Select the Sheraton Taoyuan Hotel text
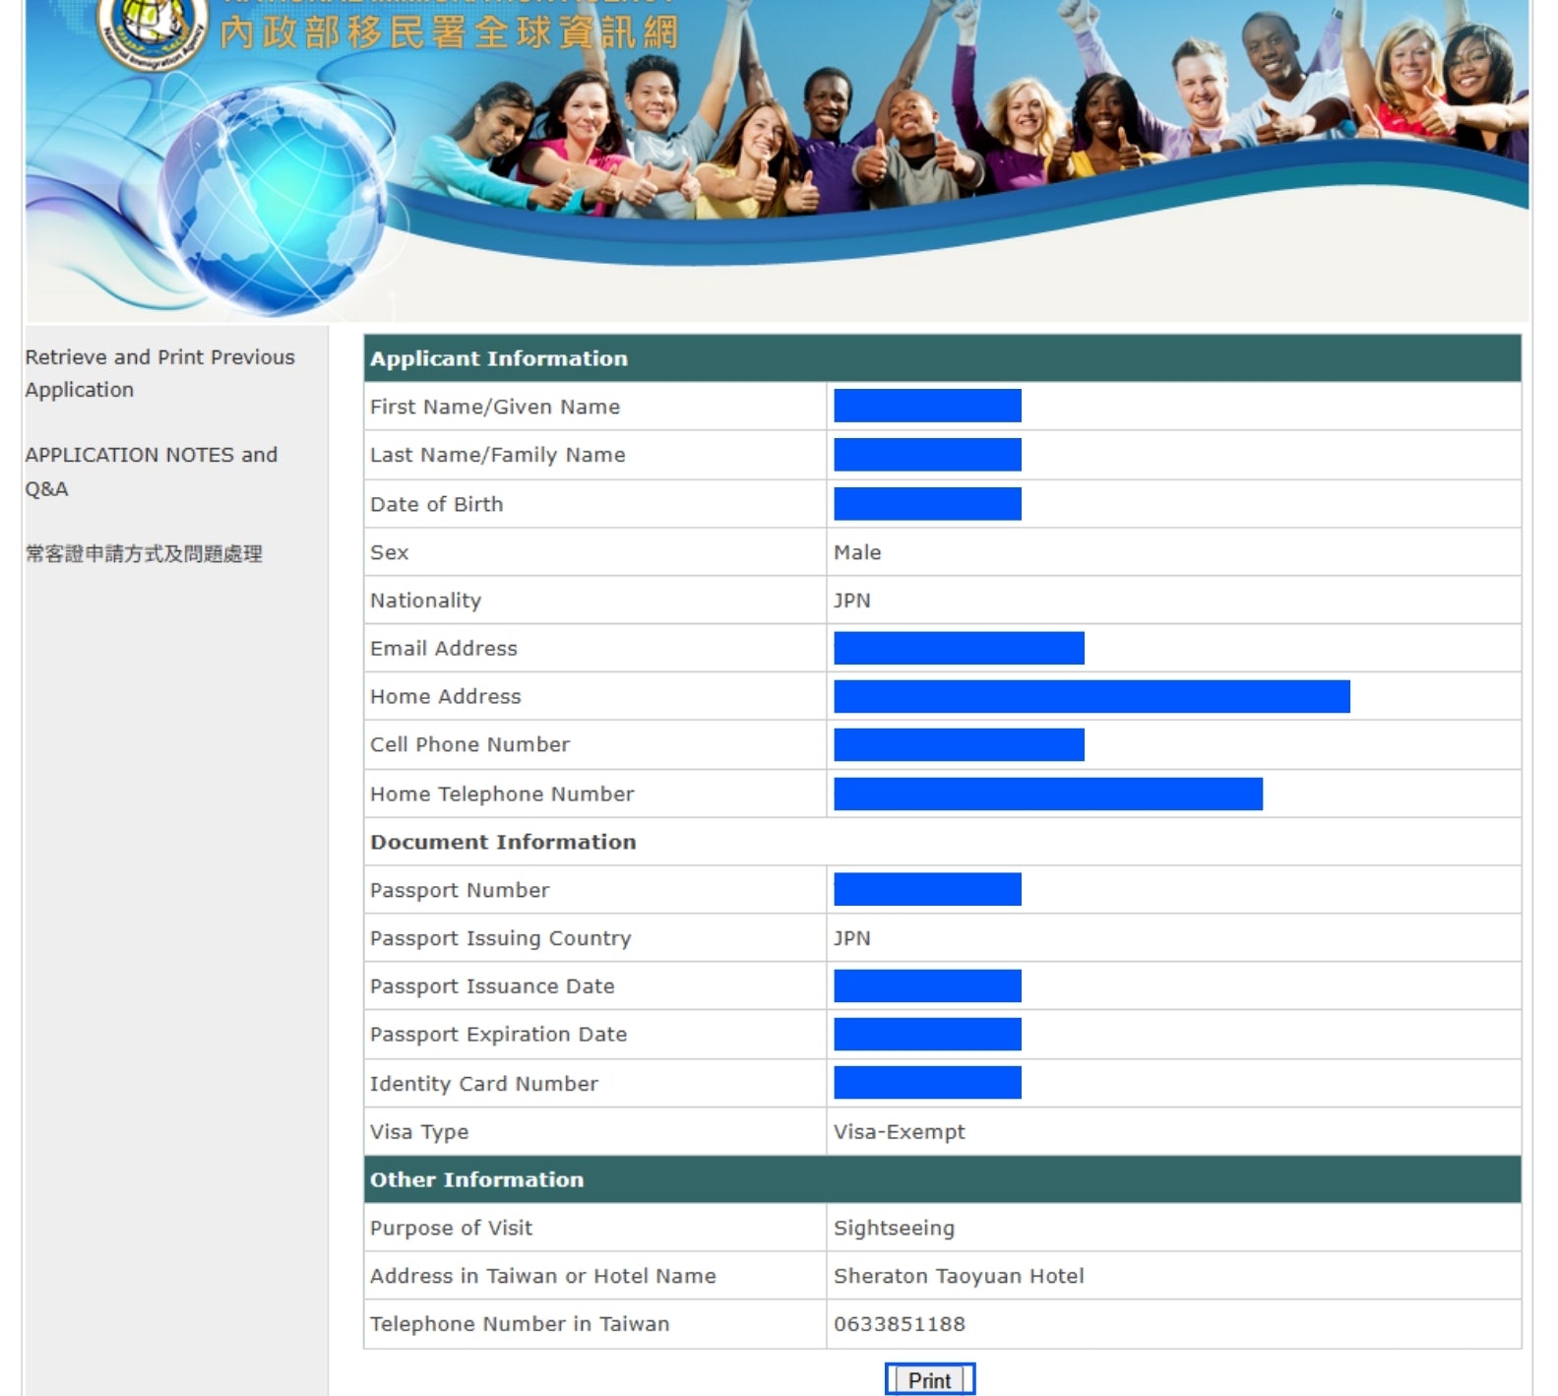The width and height of the screenshot is (1558, 1396). pos(958,1276)
